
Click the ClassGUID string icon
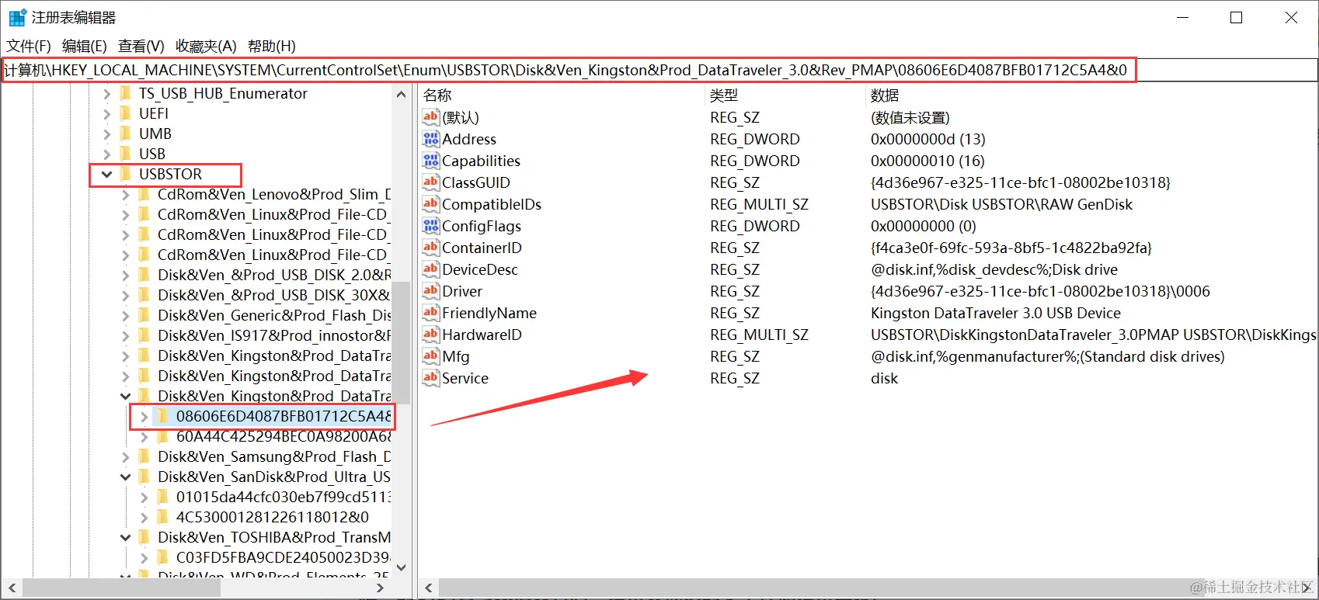(431, 182)
